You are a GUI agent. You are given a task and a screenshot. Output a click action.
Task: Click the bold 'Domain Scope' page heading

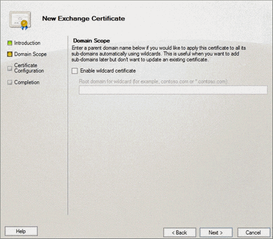91,41
